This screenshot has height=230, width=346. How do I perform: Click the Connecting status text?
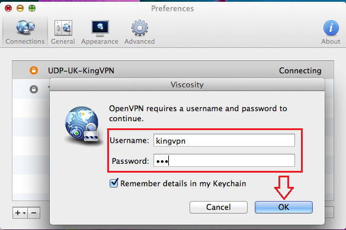[x=300, y=70]
